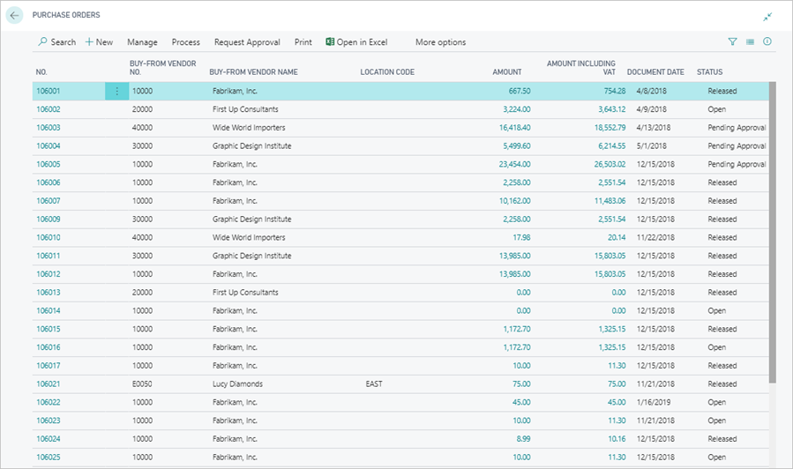Switch layout with the list view icon
Screen dimensions: 793x469
click(750, 41)
